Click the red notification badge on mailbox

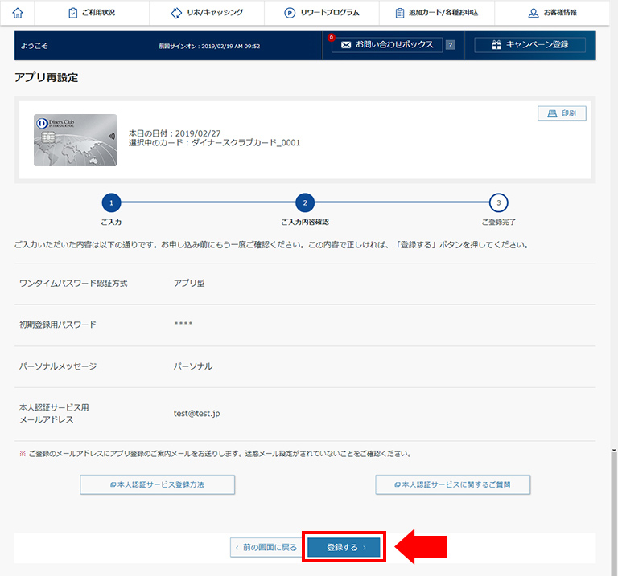[331, 37]
